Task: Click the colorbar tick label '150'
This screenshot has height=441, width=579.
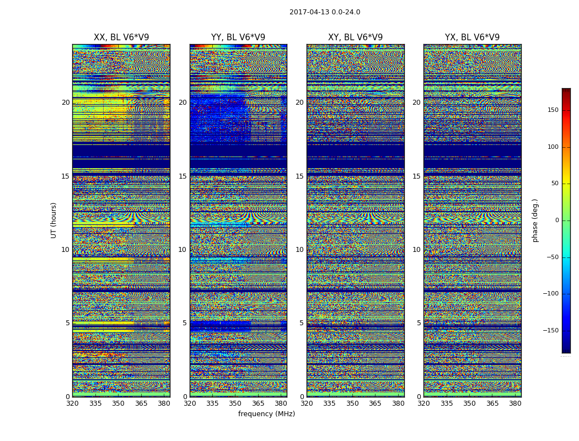Action: (553, 110)
